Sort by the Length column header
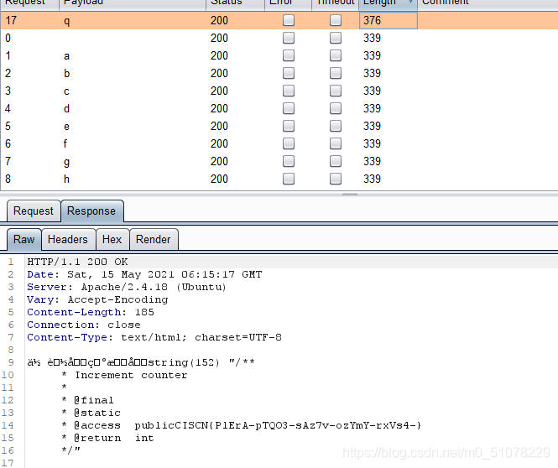558x468 pixels. (388, 3)
